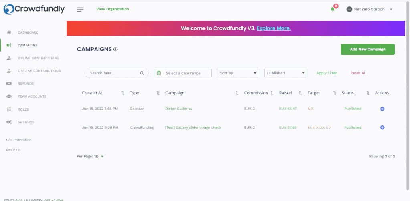Expand the Per Page dropdown arrow

[102, 156]
